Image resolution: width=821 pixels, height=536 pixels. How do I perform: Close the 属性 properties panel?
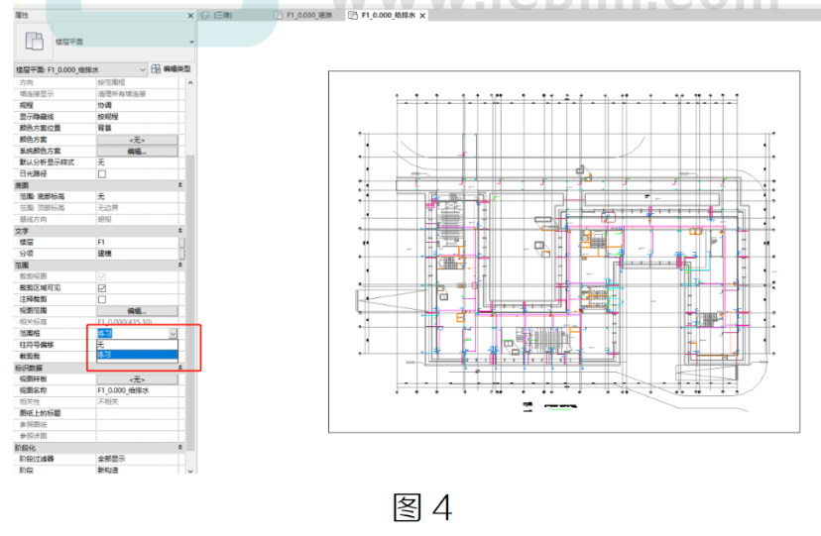point(190,16)
